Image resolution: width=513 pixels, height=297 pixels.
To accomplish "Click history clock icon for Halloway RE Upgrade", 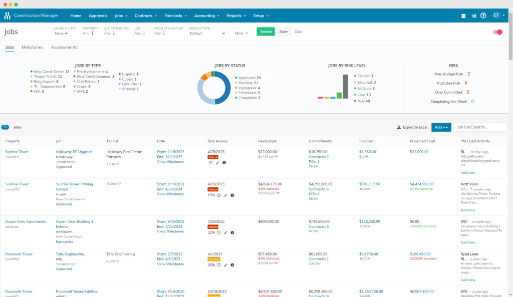I will 211,163.
